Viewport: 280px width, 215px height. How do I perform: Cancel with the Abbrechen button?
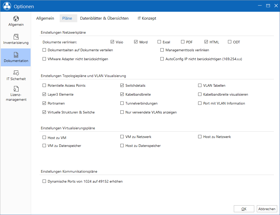[x=267, y=209]
